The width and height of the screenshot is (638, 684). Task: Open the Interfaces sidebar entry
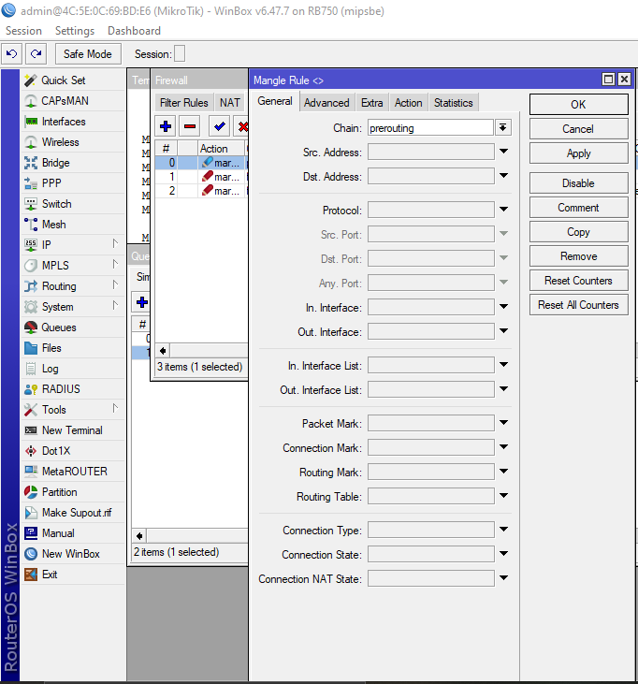72,122
